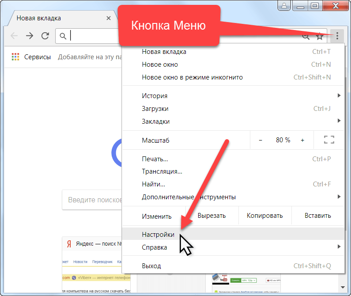The height and width of the screenshot is (296, 351).
Task: Choose Печать... from the menu
Action: [x=233, y=159]
